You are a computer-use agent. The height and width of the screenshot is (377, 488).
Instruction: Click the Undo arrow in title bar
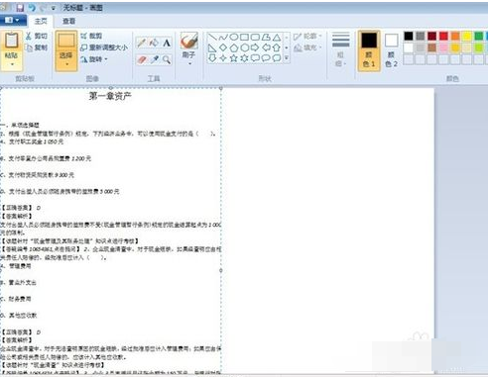[x=32, y=8]
